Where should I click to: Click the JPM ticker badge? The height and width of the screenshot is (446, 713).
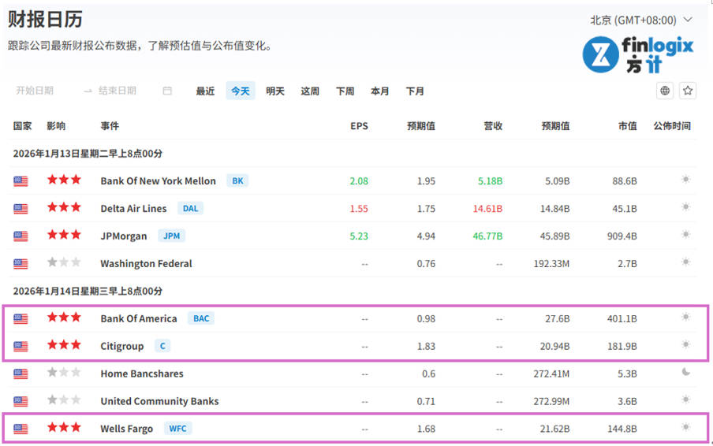tap(170, 236)
